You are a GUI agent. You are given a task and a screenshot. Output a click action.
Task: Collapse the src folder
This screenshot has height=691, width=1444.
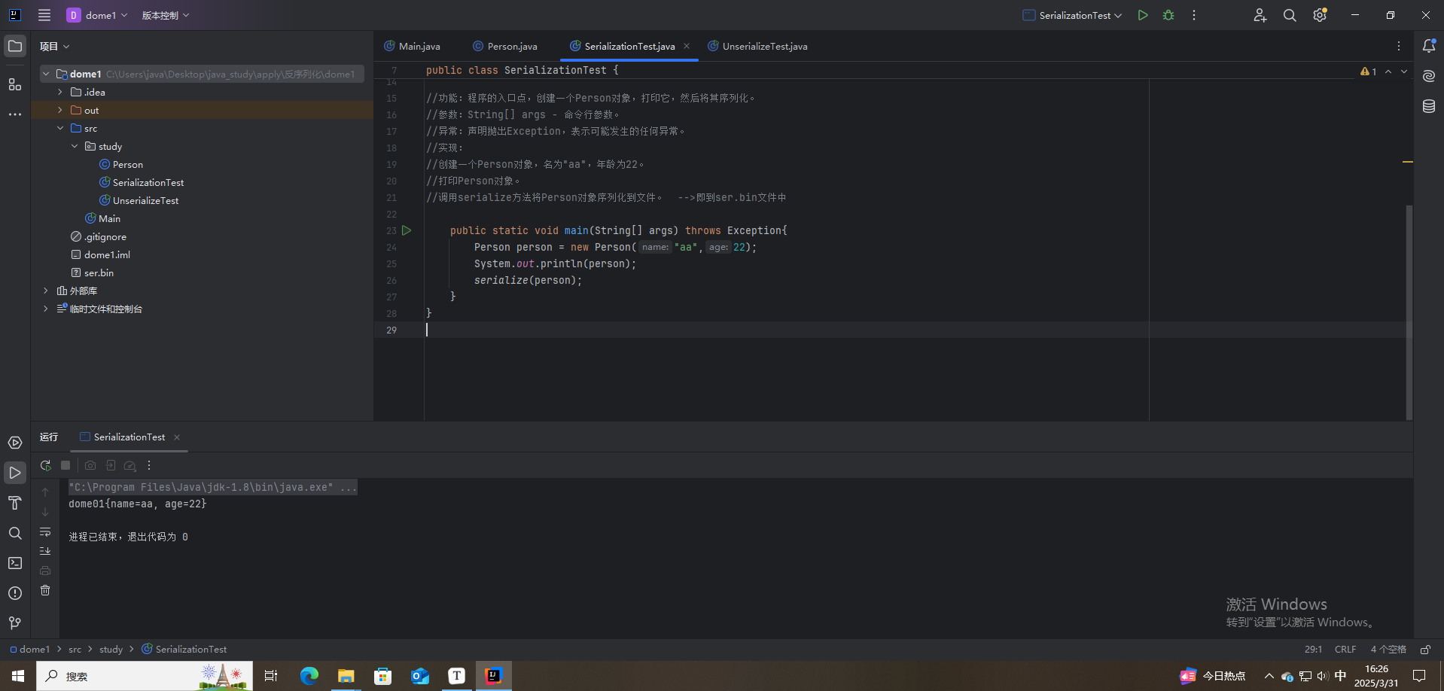[x=60, y=128]
